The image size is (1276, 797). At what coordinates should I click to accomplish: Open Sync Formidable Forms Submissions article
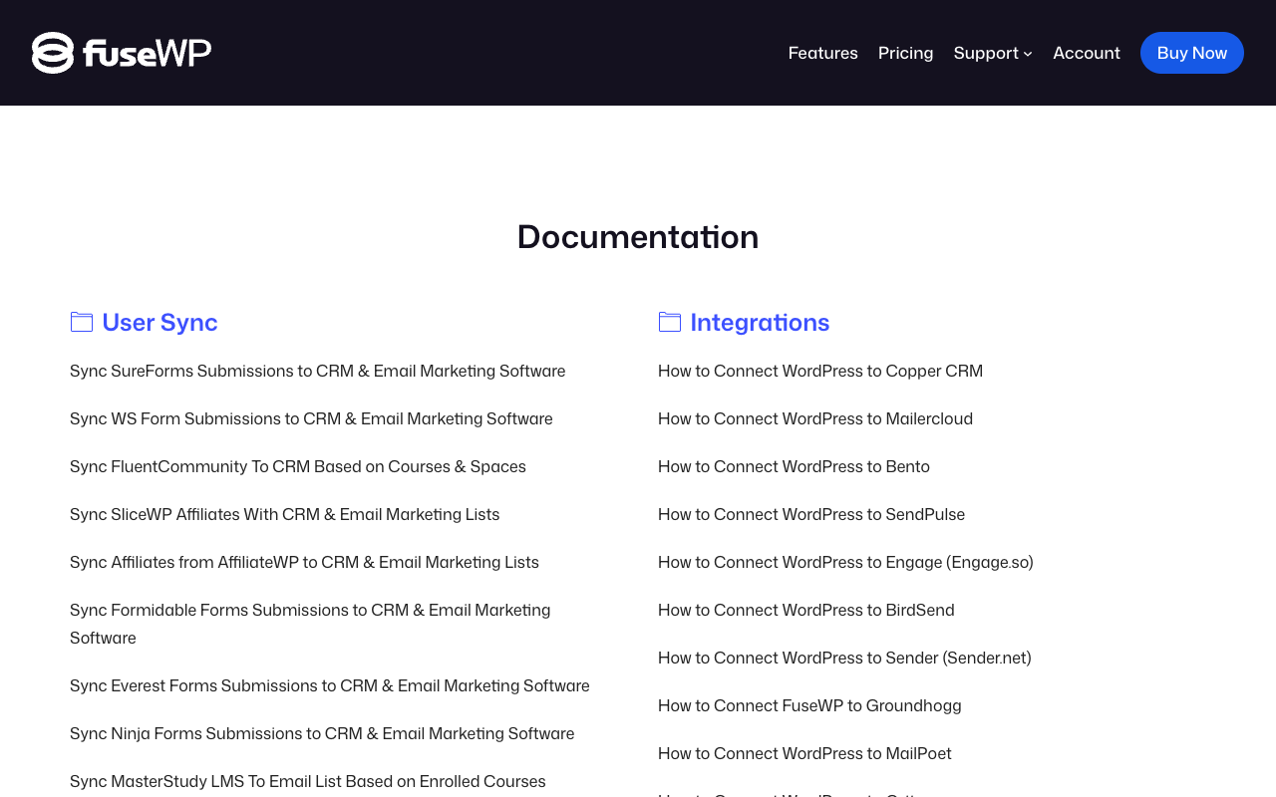(x=310, y=625)
